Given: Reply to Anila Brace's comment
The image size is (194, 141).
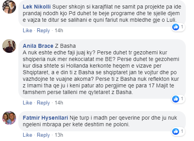Looking at the screenshot, I should (x=43, y=103).
